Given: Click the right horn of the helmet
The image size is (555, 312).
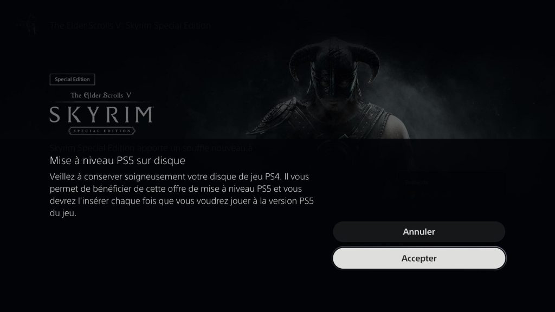Looking at the screenshot, I should [367, 65].
